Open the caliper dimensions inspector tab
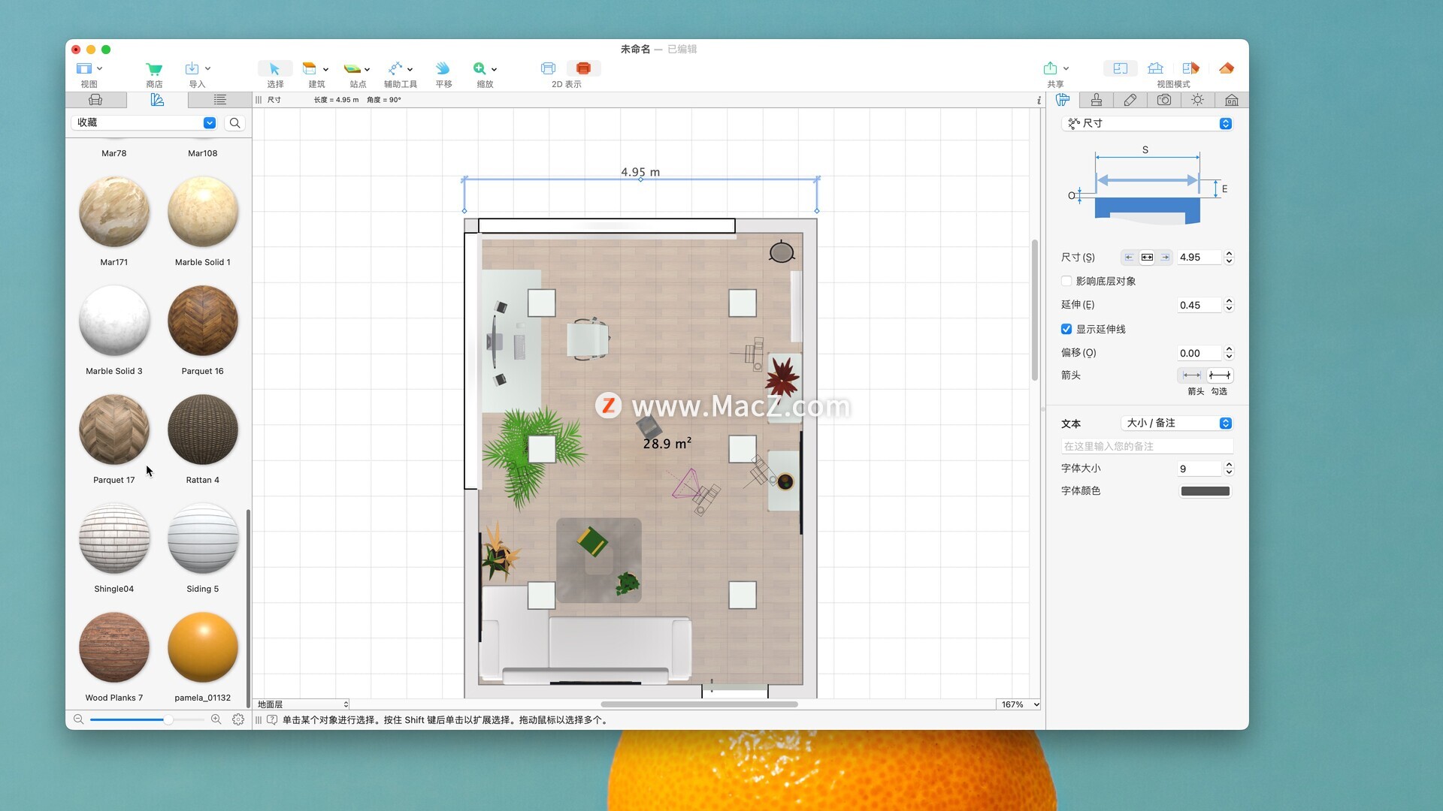Image resolution: width=1443 pixels, height=811 pixels. [1063, 100]
